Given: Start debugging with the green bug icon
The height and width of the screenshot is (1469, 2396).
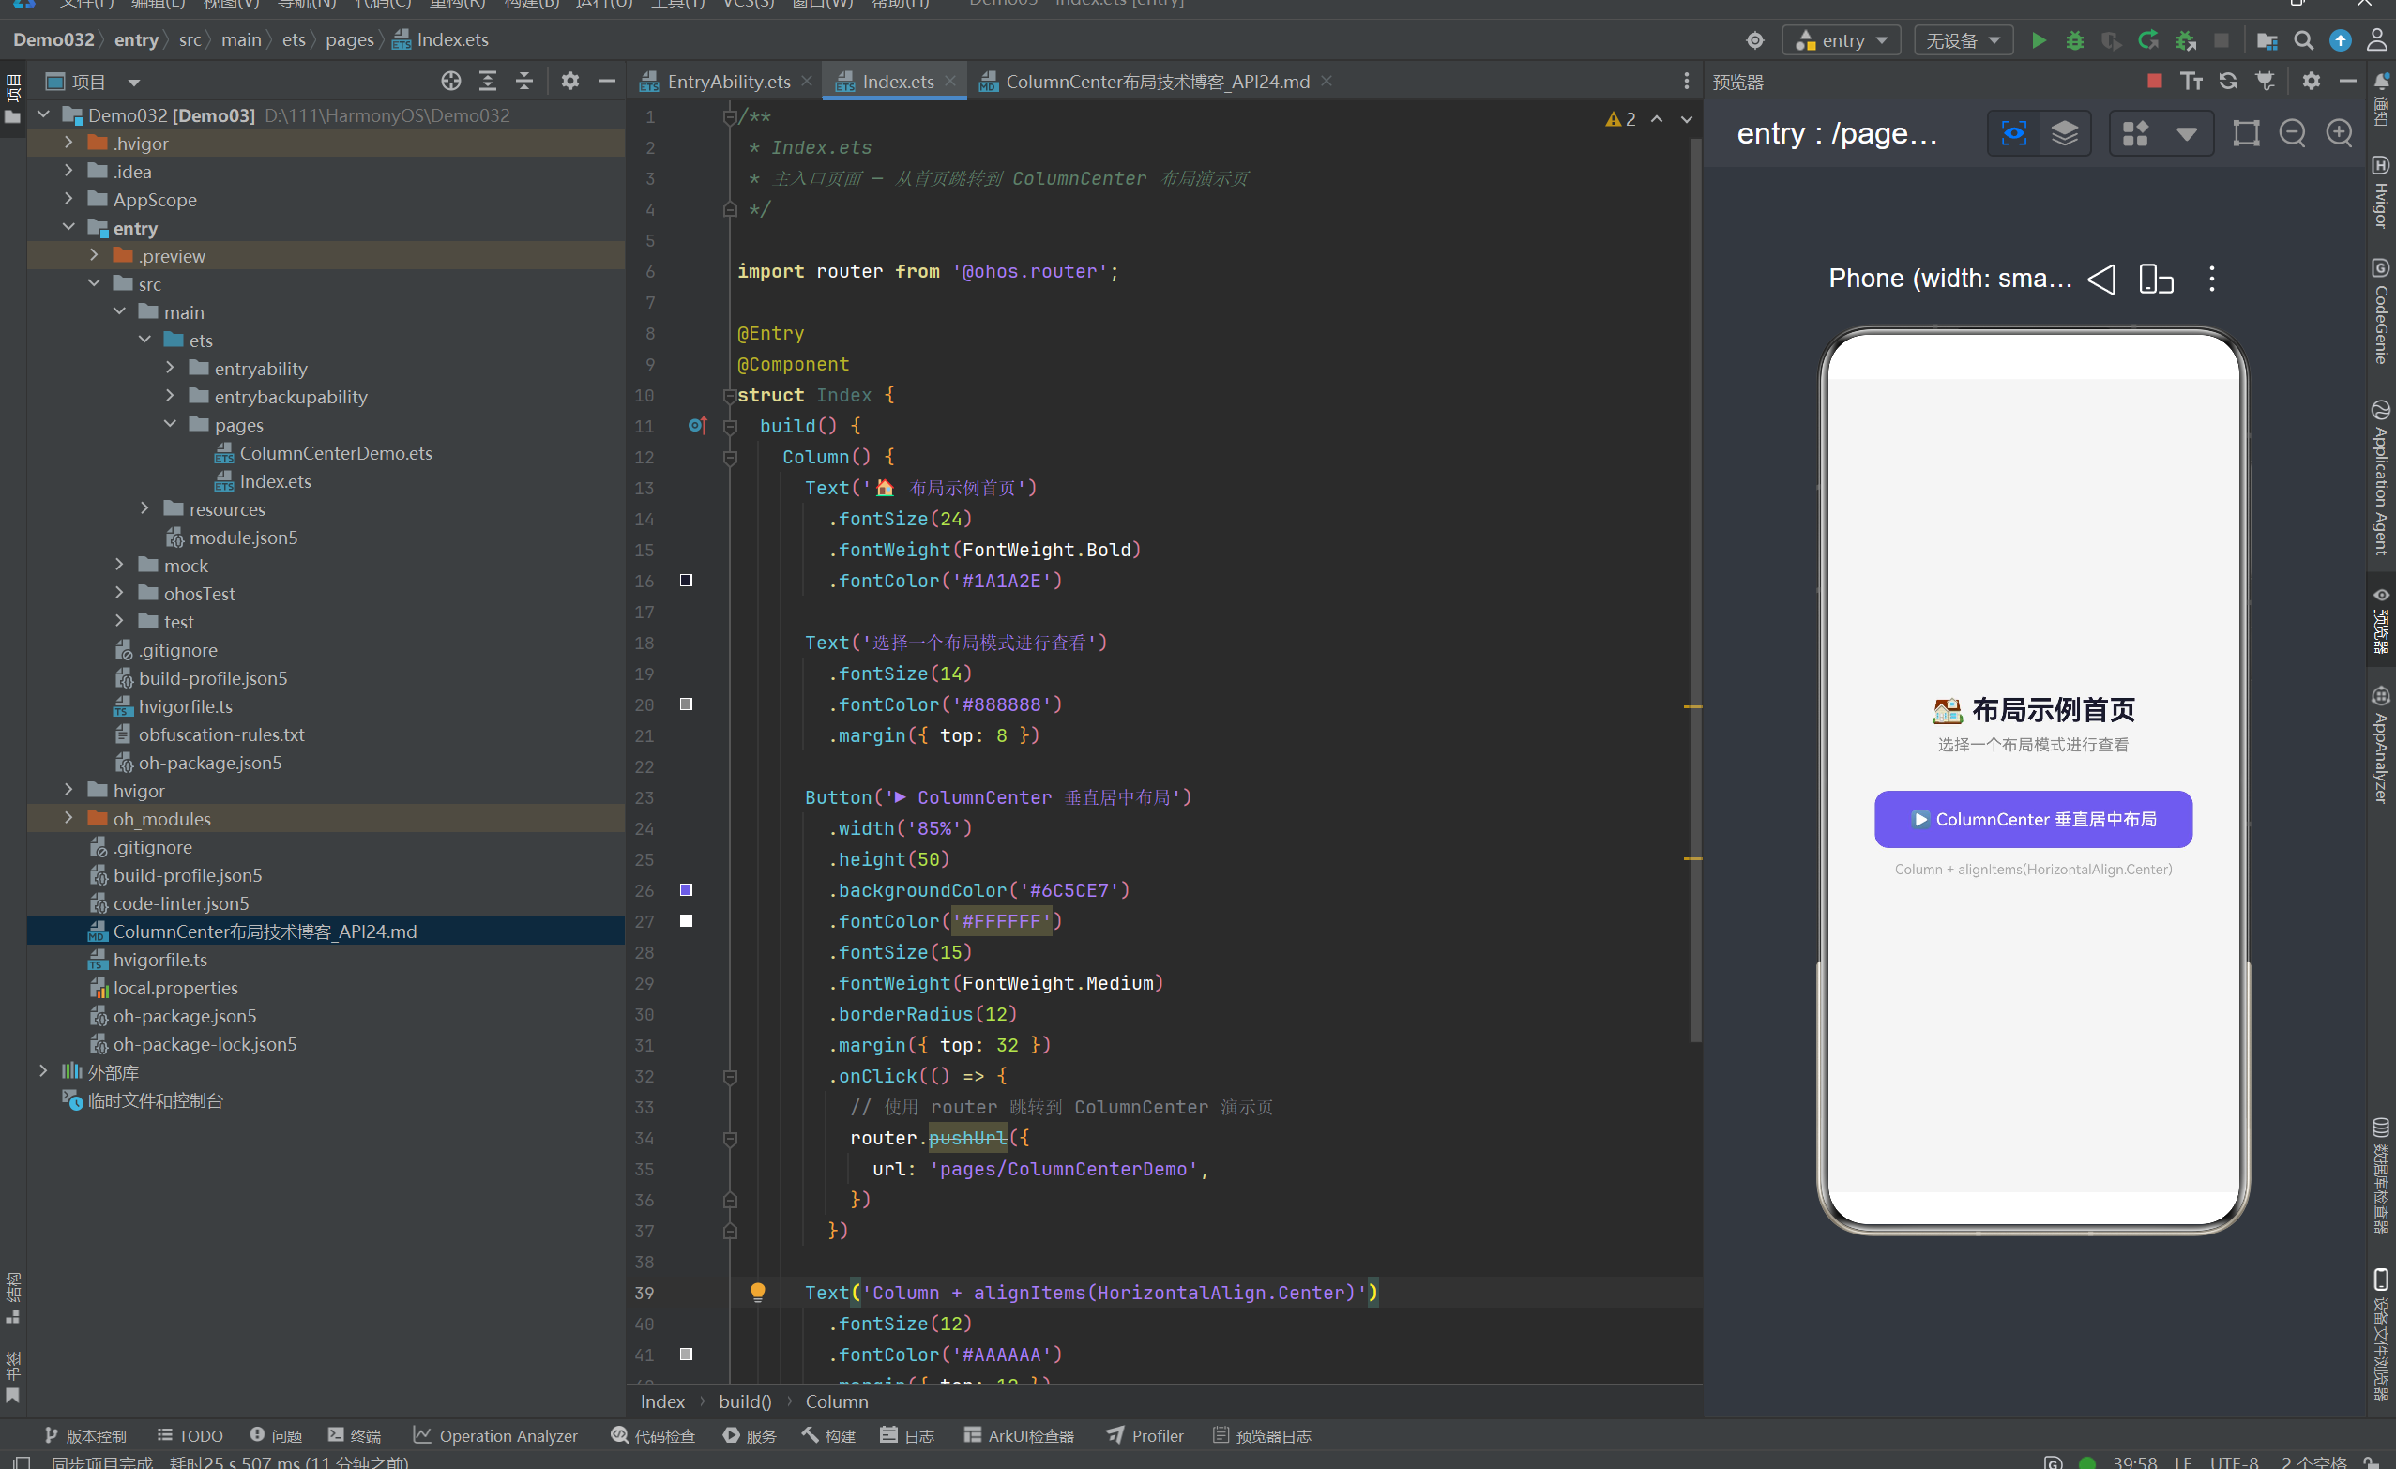Looking at the screenshot, I should point(2074,41).
